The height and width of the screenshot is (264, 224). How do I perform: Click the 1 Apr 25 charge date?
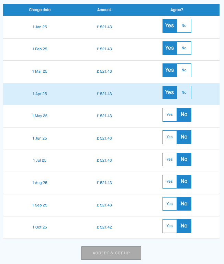click(40, 94)
